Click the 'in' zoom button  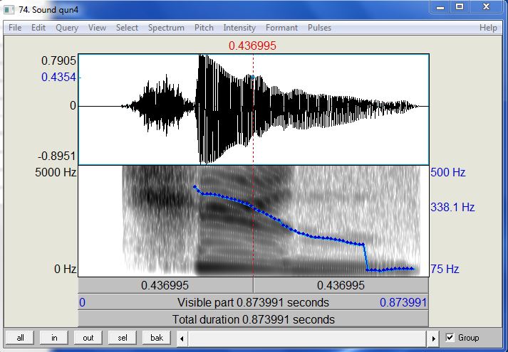point(54,338)
